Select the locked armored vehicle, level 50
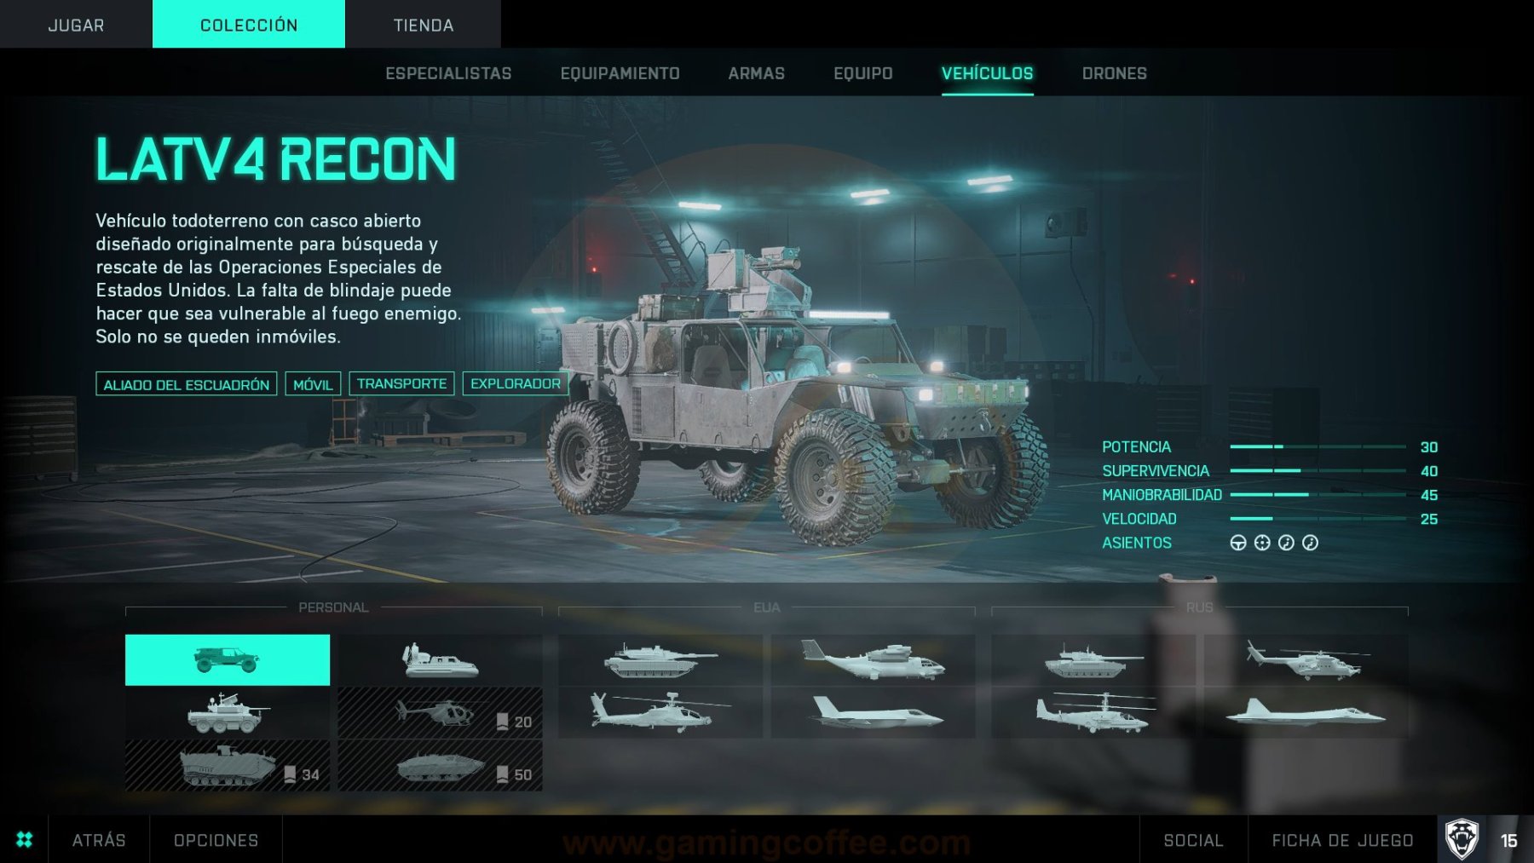 (x=440, y=765)
